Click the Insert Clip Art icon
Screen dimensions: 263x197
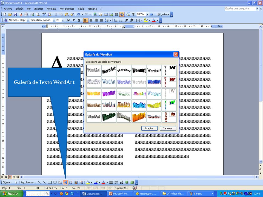[76, 182]
